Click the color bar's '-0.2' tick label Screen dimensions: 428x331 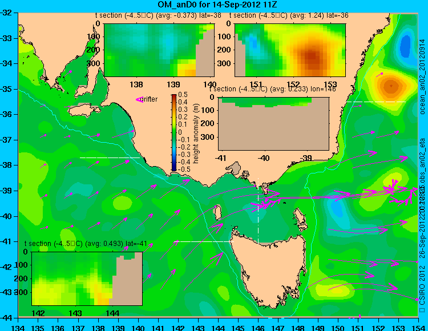184,147
